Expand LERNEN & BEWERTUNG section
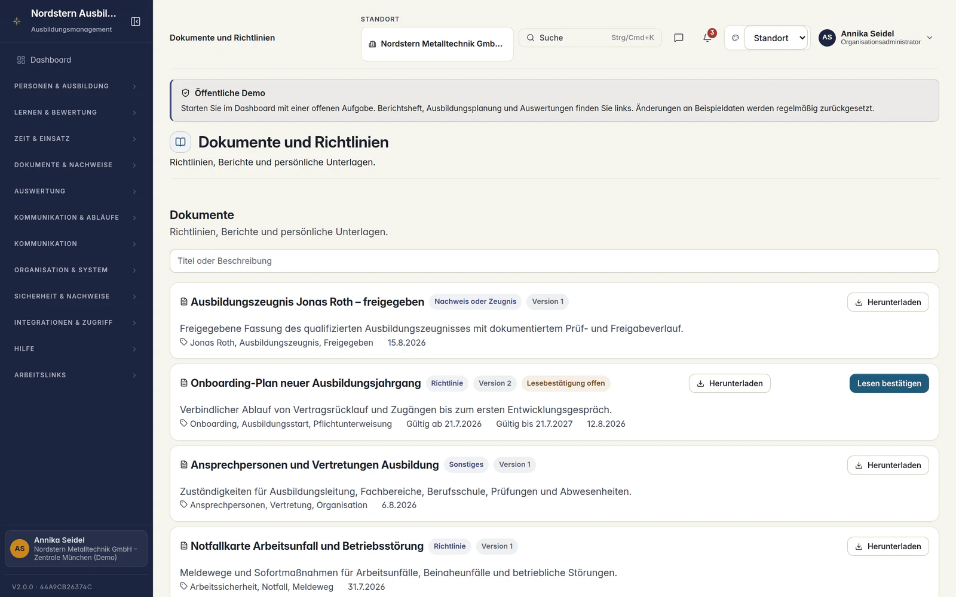 tap(76, 112)
